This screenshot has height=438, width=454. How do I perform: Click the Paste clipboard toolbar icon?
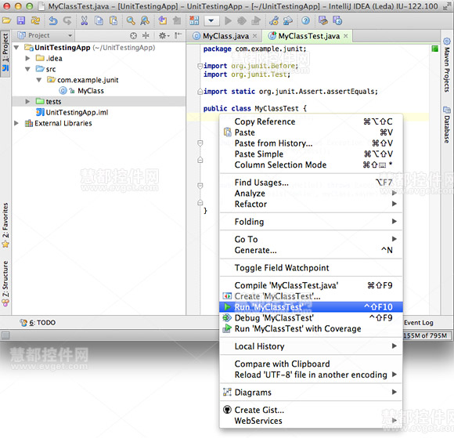(x=113, y=20)
